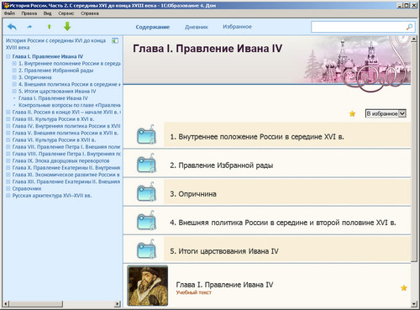Select 'Глава X. Правление Екатерины II' item
Screen dimensions: 420x310
(66, 168)
